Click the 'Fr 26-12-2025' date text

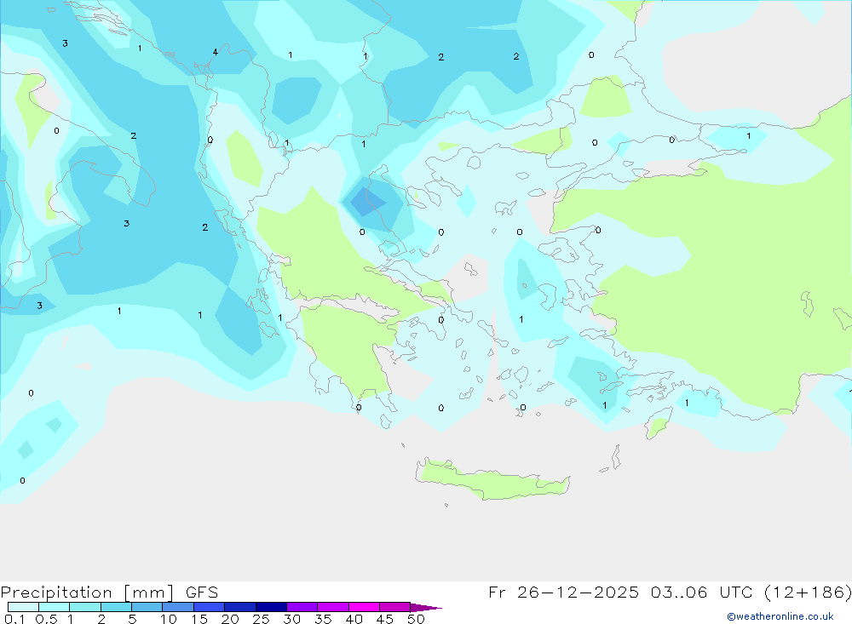tap(564, 592)
